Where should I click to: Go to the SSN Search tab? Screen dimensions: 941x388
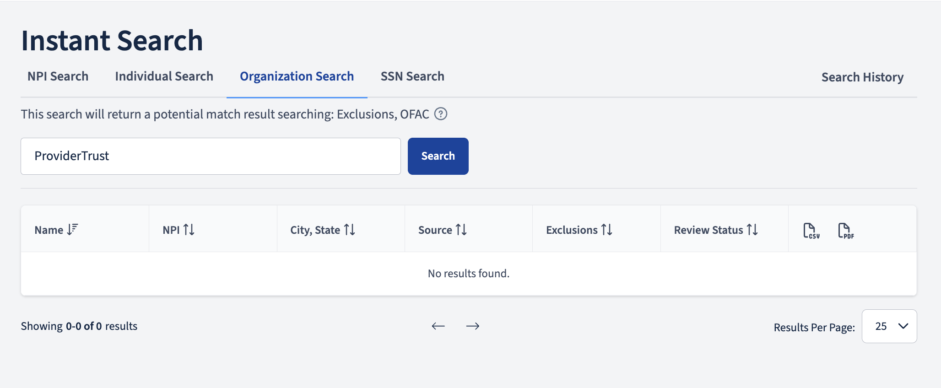point(412,76)
